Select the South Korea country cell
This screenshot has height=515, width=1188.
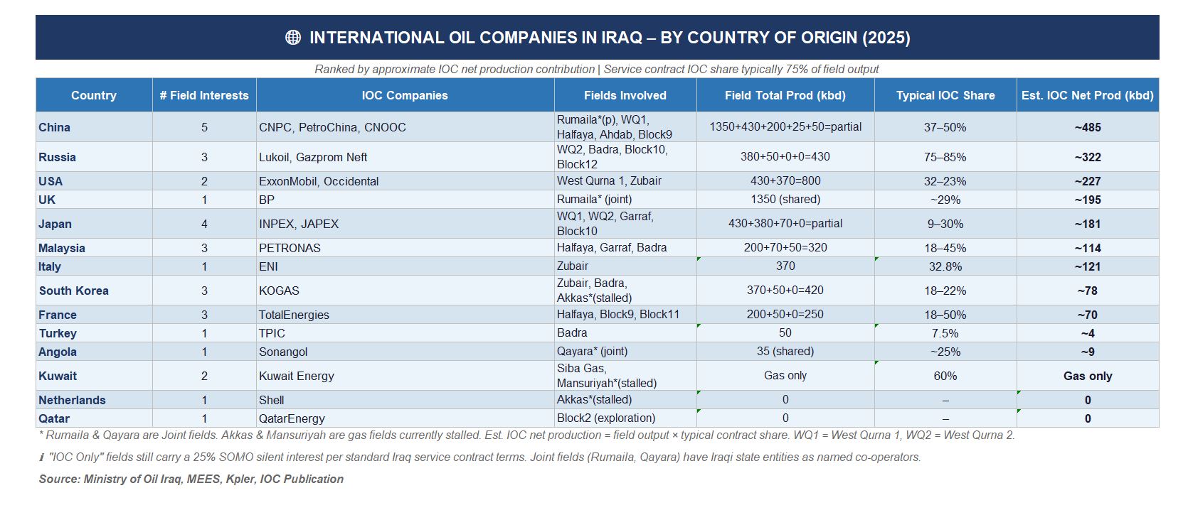74,291
